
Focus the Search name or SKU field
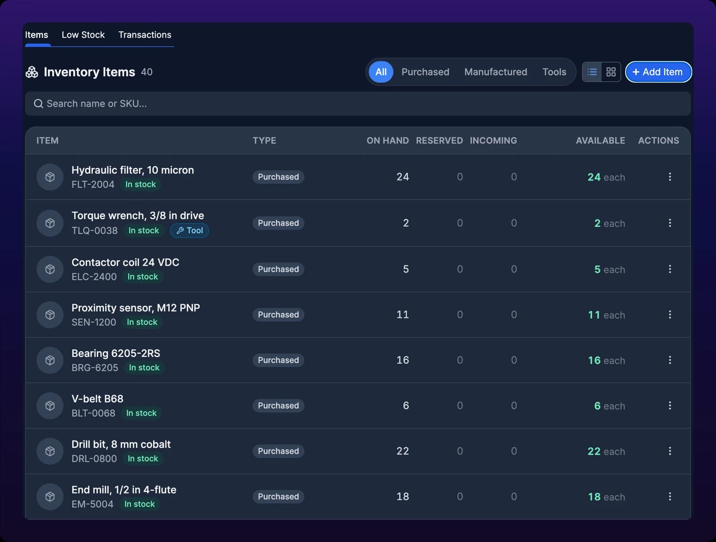tap(358, 103)
